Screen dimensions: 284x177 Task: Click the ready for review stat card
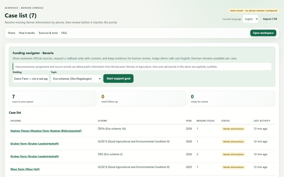pos(231,99)
